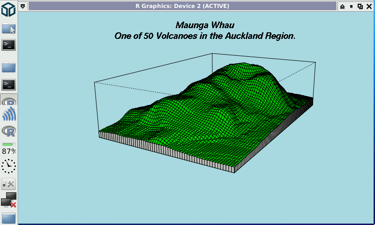Click the grey R application icon
Screen dimensions: 375x225
coord(9,131)
